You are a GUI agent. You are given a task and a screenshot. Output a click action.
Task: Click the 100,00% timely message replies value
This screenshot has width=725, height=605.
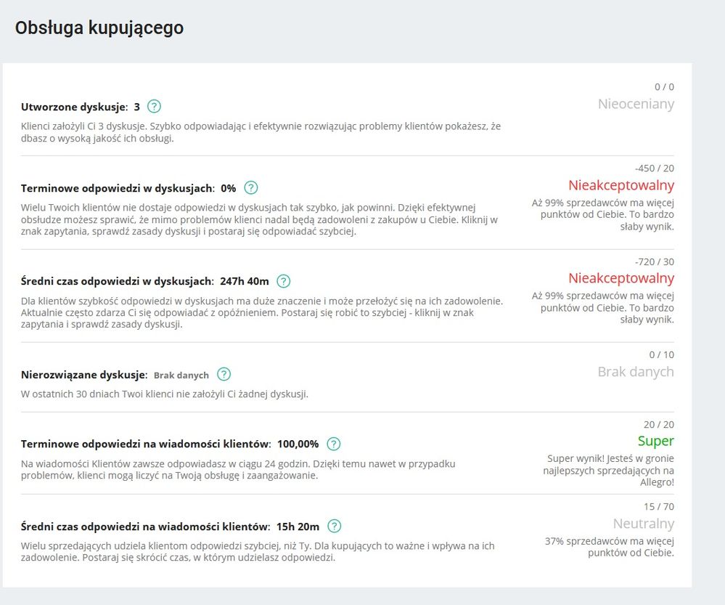click(x=298, y=444)
